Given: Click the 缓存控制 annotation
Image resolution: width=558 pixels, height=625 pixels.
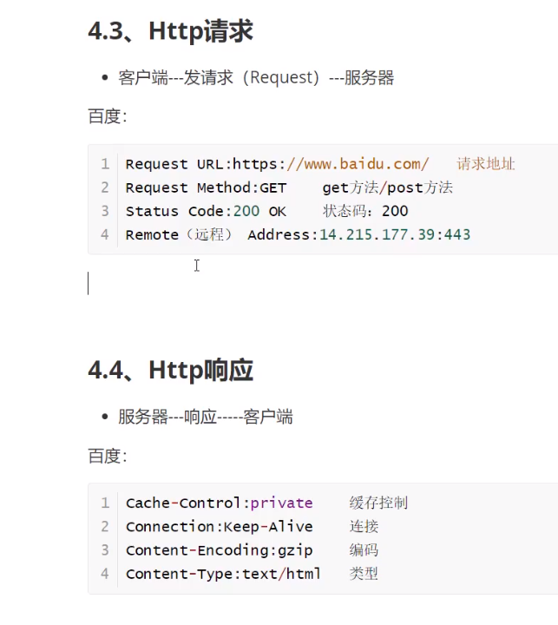Looking at the screenshot, I should click(378, 503).
